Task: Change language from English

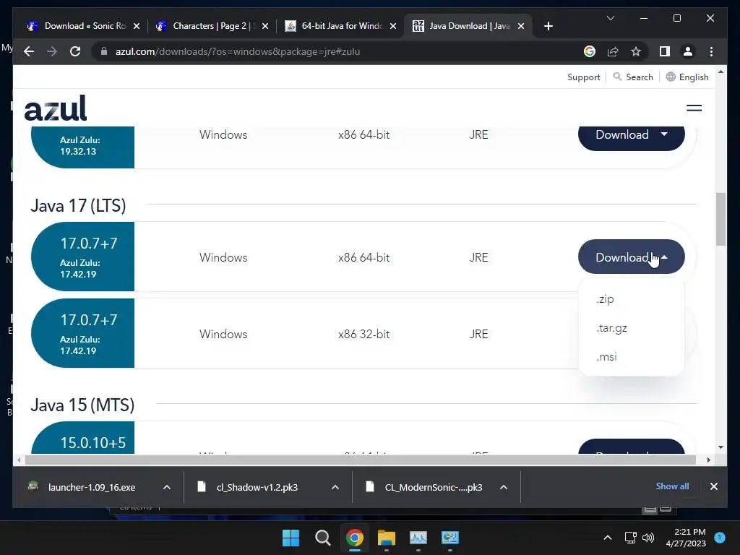Action: [x=687, y=77]
